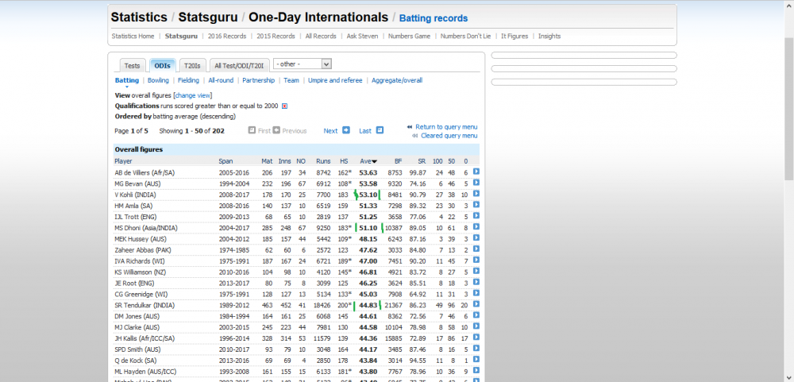This screenshot has height=382, width=794.
Task: Open 2016 Records link
Action: pyautogui.click(x=227, y=36)
